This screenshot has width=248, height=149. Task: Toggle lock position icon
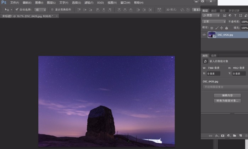point(222,28)
